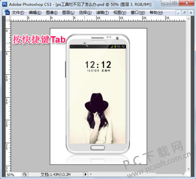
Task: Click the 文档:1.43M/13.2M status text
Action: (56, 174)
